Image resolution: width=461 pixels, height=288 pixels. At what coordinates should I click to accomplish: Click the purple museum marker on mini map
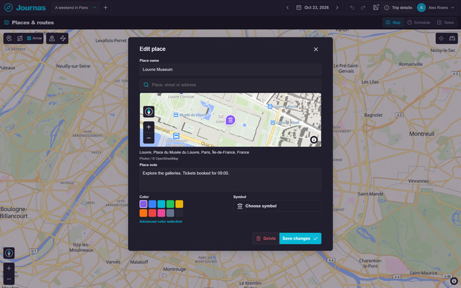point(230,120)
